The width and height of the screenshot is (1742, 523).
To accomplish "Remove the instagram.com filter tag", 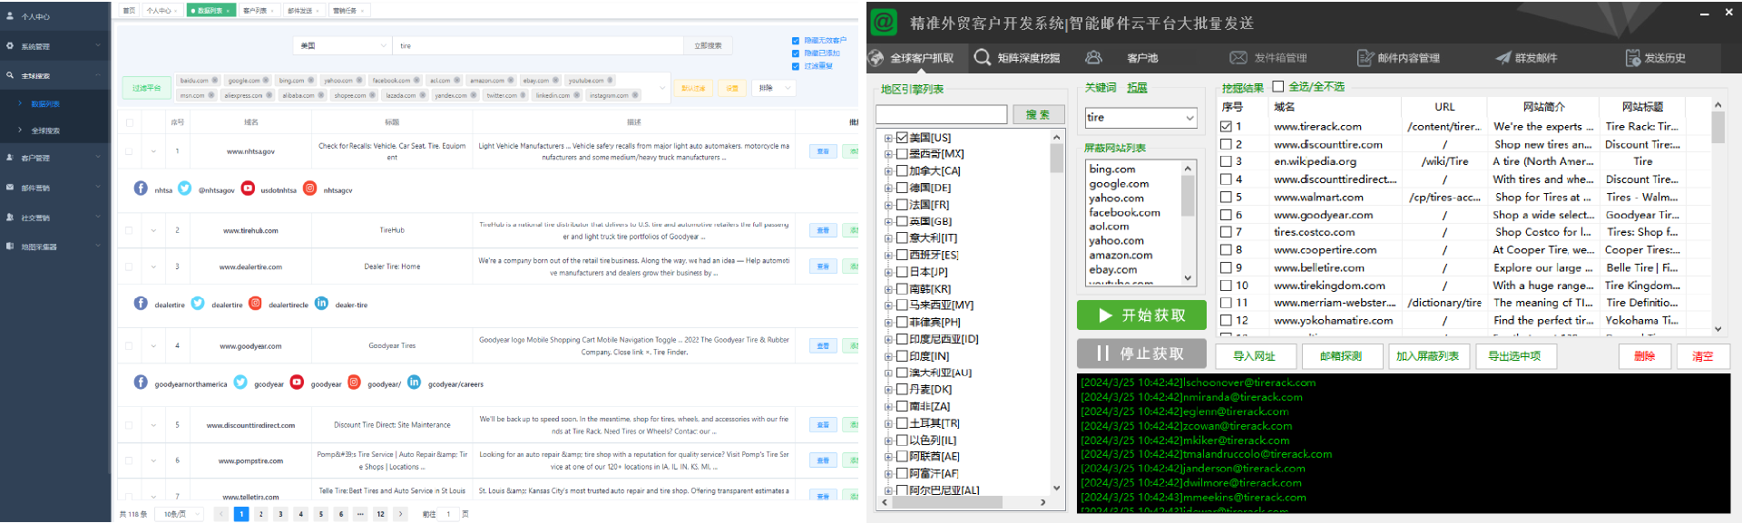I will [635, 95].
